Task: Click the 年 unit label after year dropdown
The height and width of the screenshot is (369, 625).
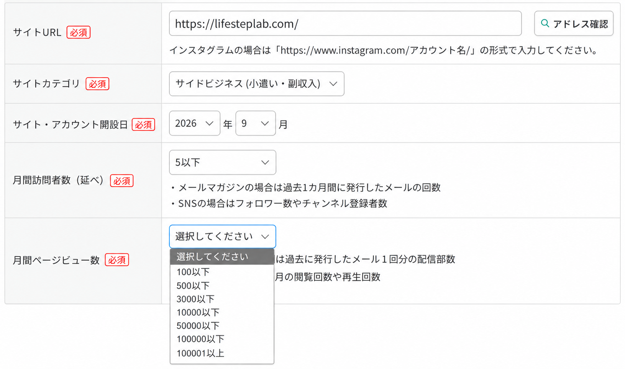Action: tap(228, 124)
